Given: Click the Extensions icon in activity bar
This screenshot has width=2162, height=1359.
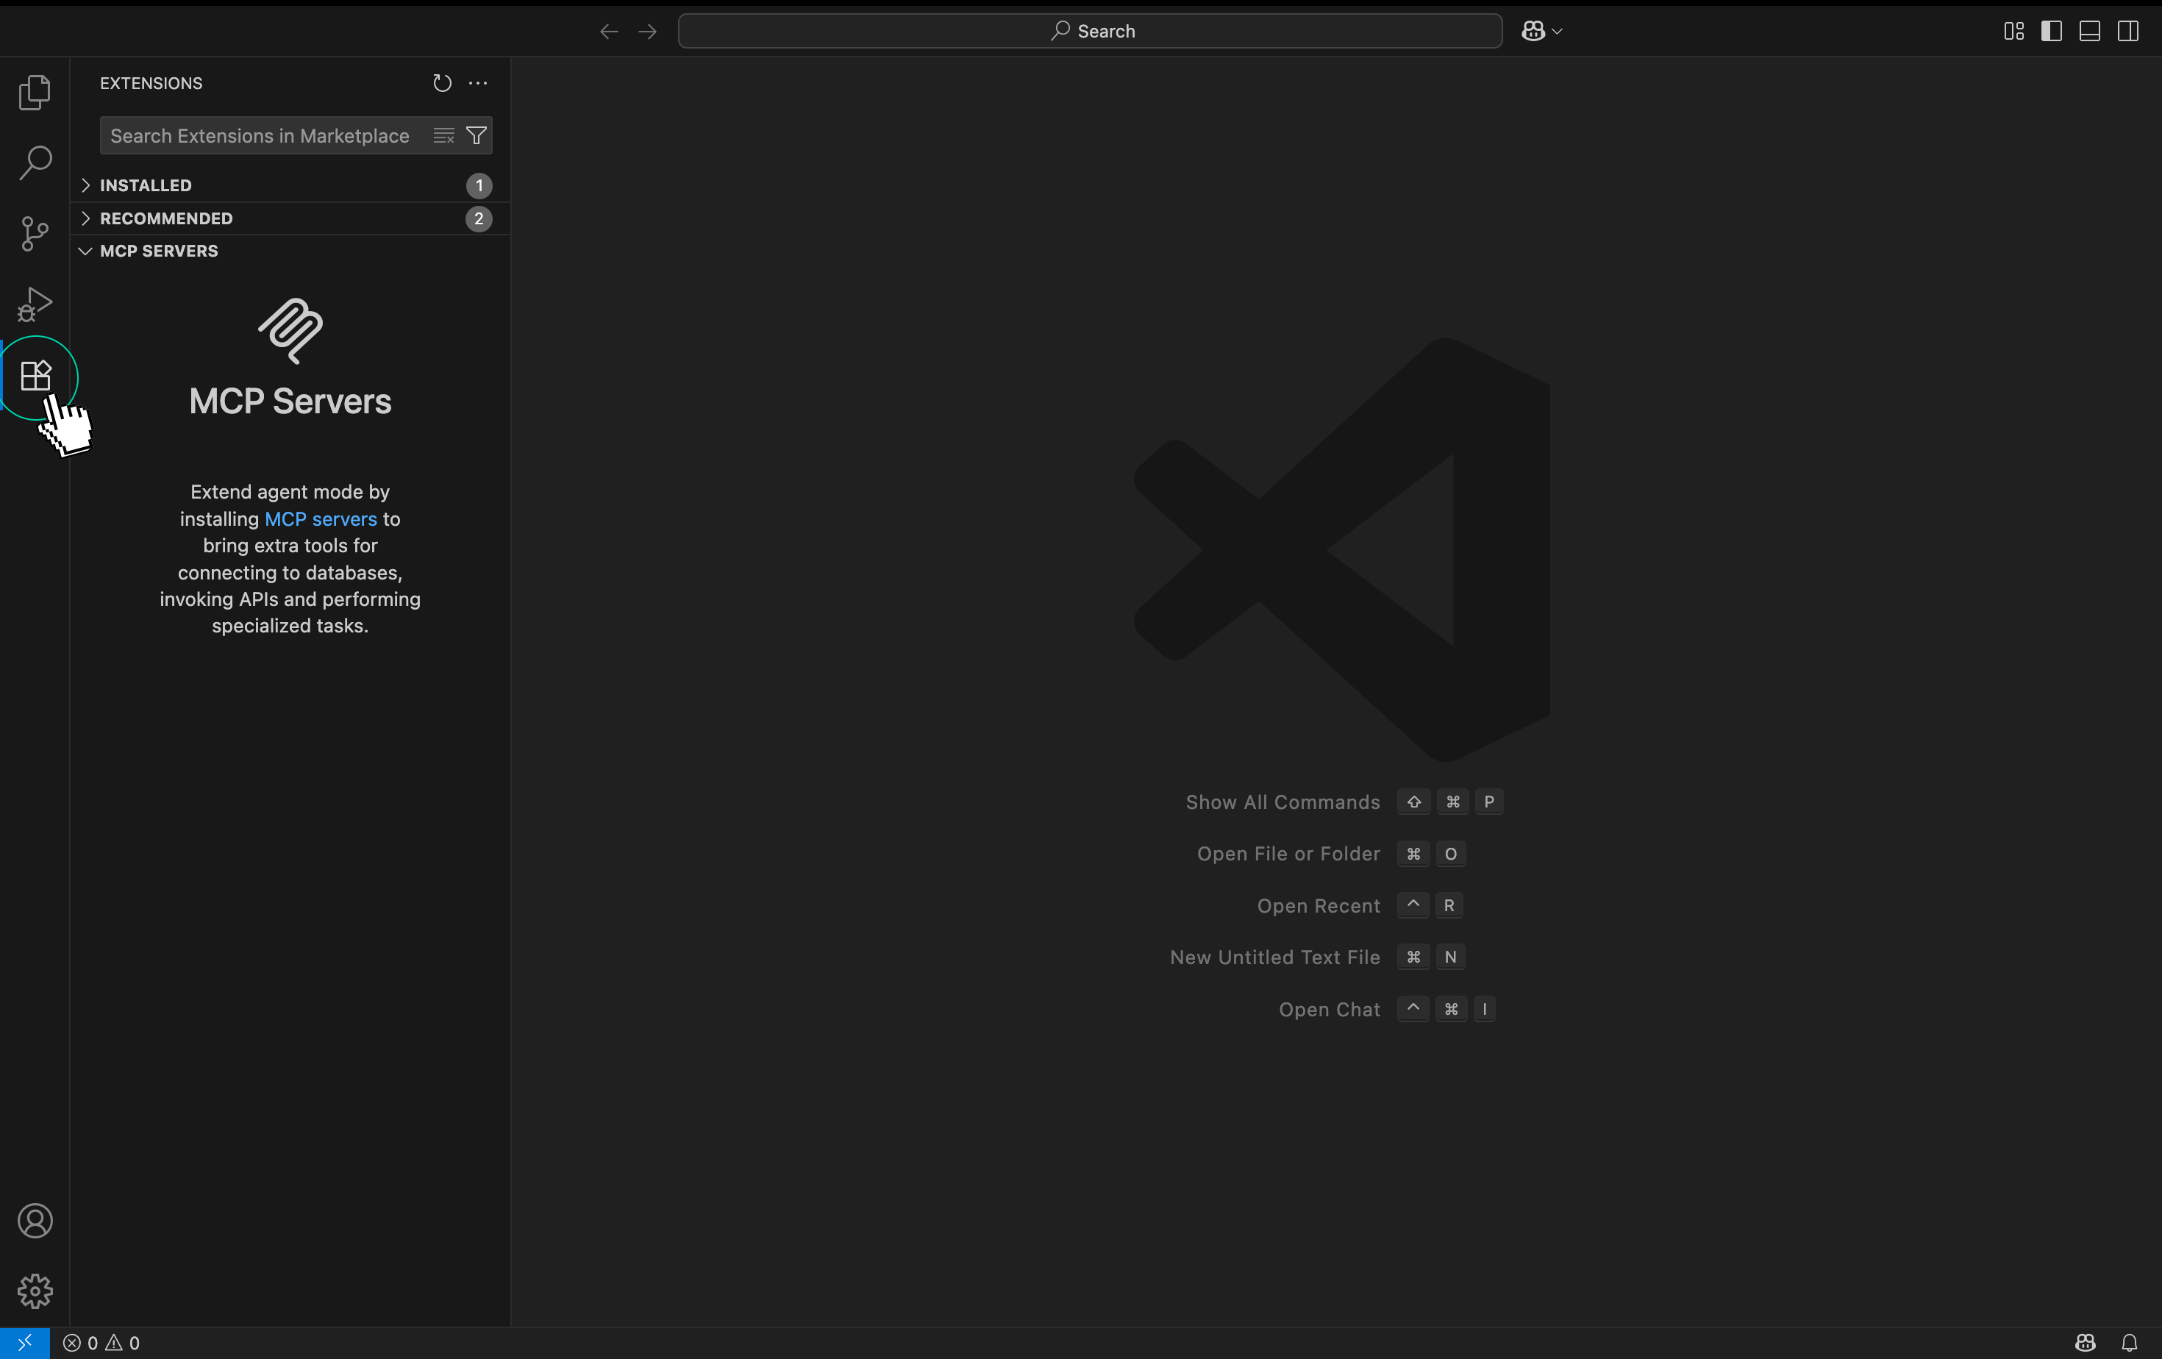Looking at the screenshot, I should 35,375.
